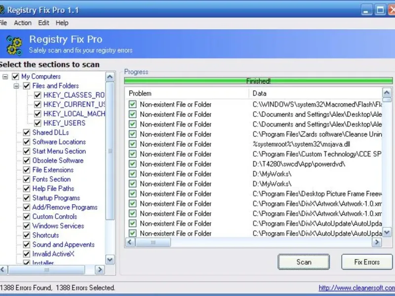Uncheck the powerdvd error row
Image resolution: width=395 pixels, height=296 pixels.
click(x=132, y=164)
